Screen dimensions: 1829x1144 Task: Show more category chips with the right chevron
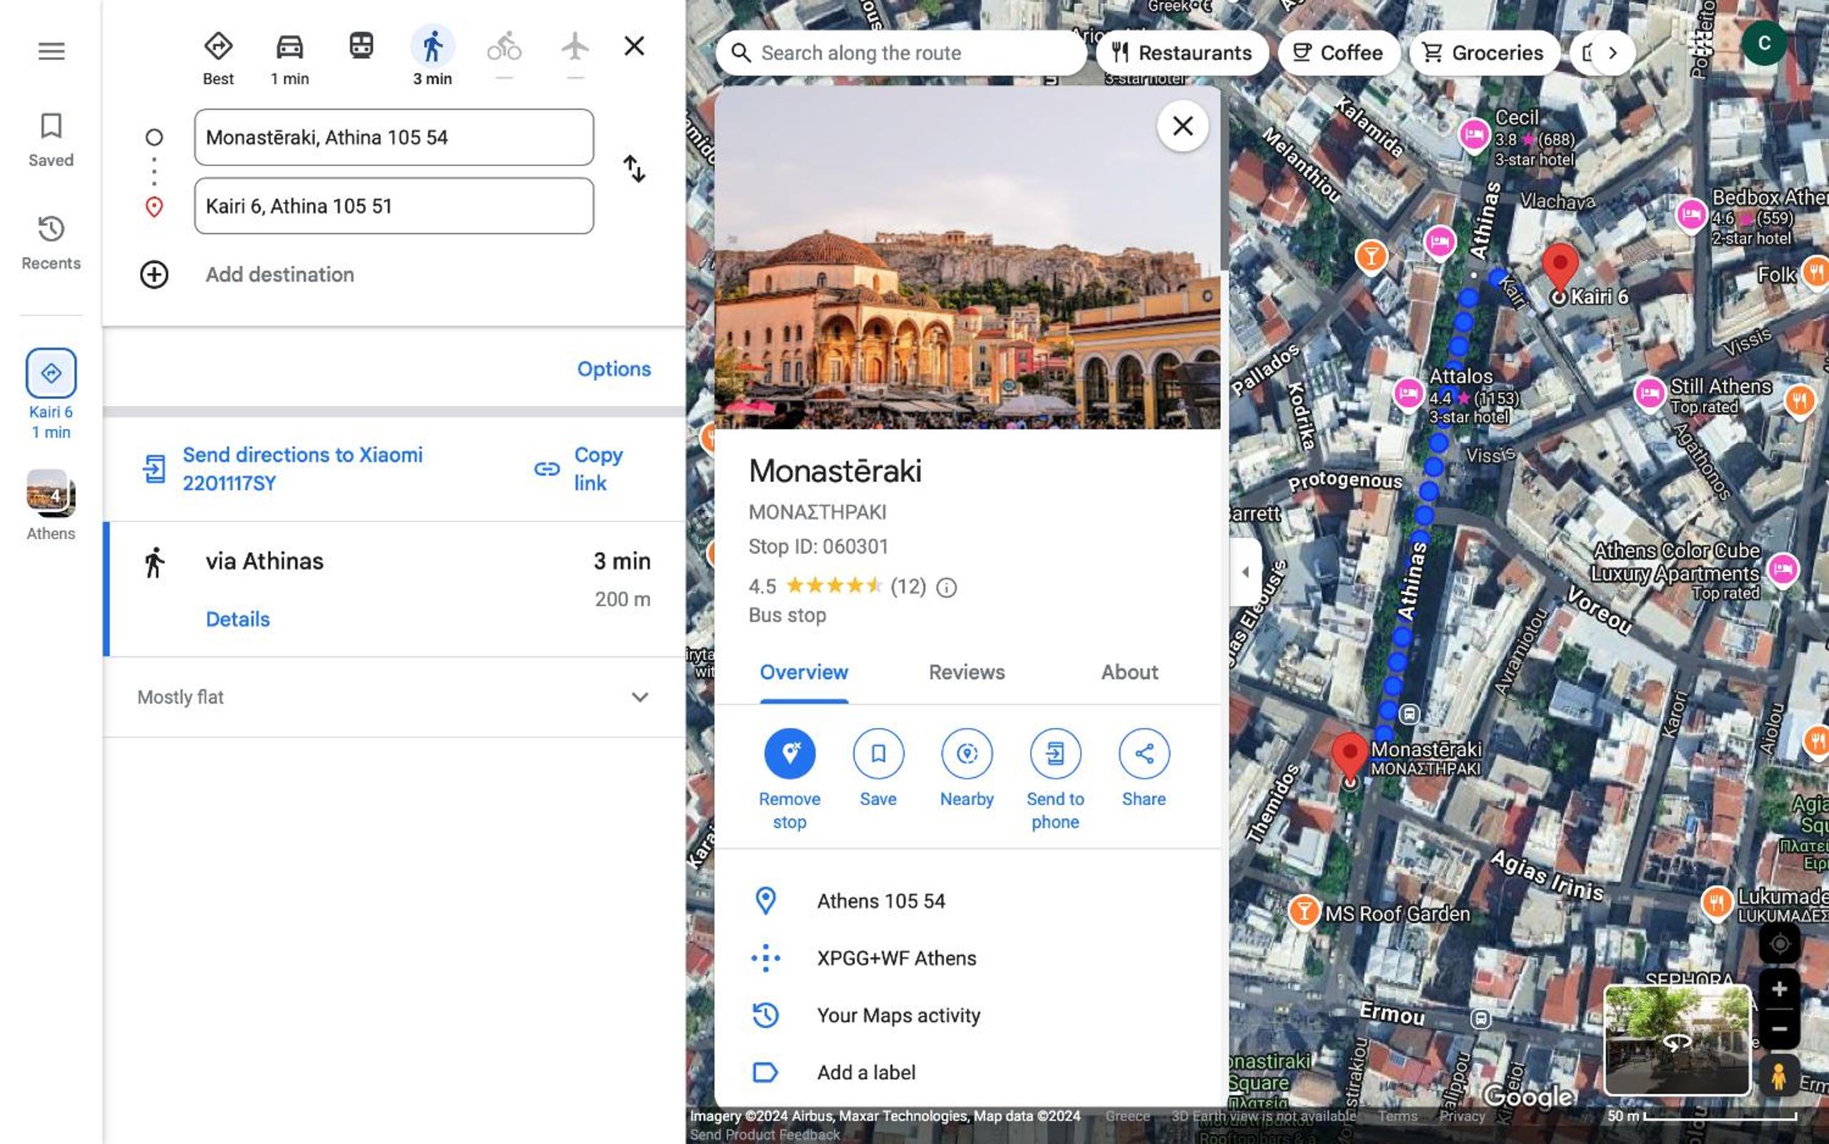point(1611,53)
